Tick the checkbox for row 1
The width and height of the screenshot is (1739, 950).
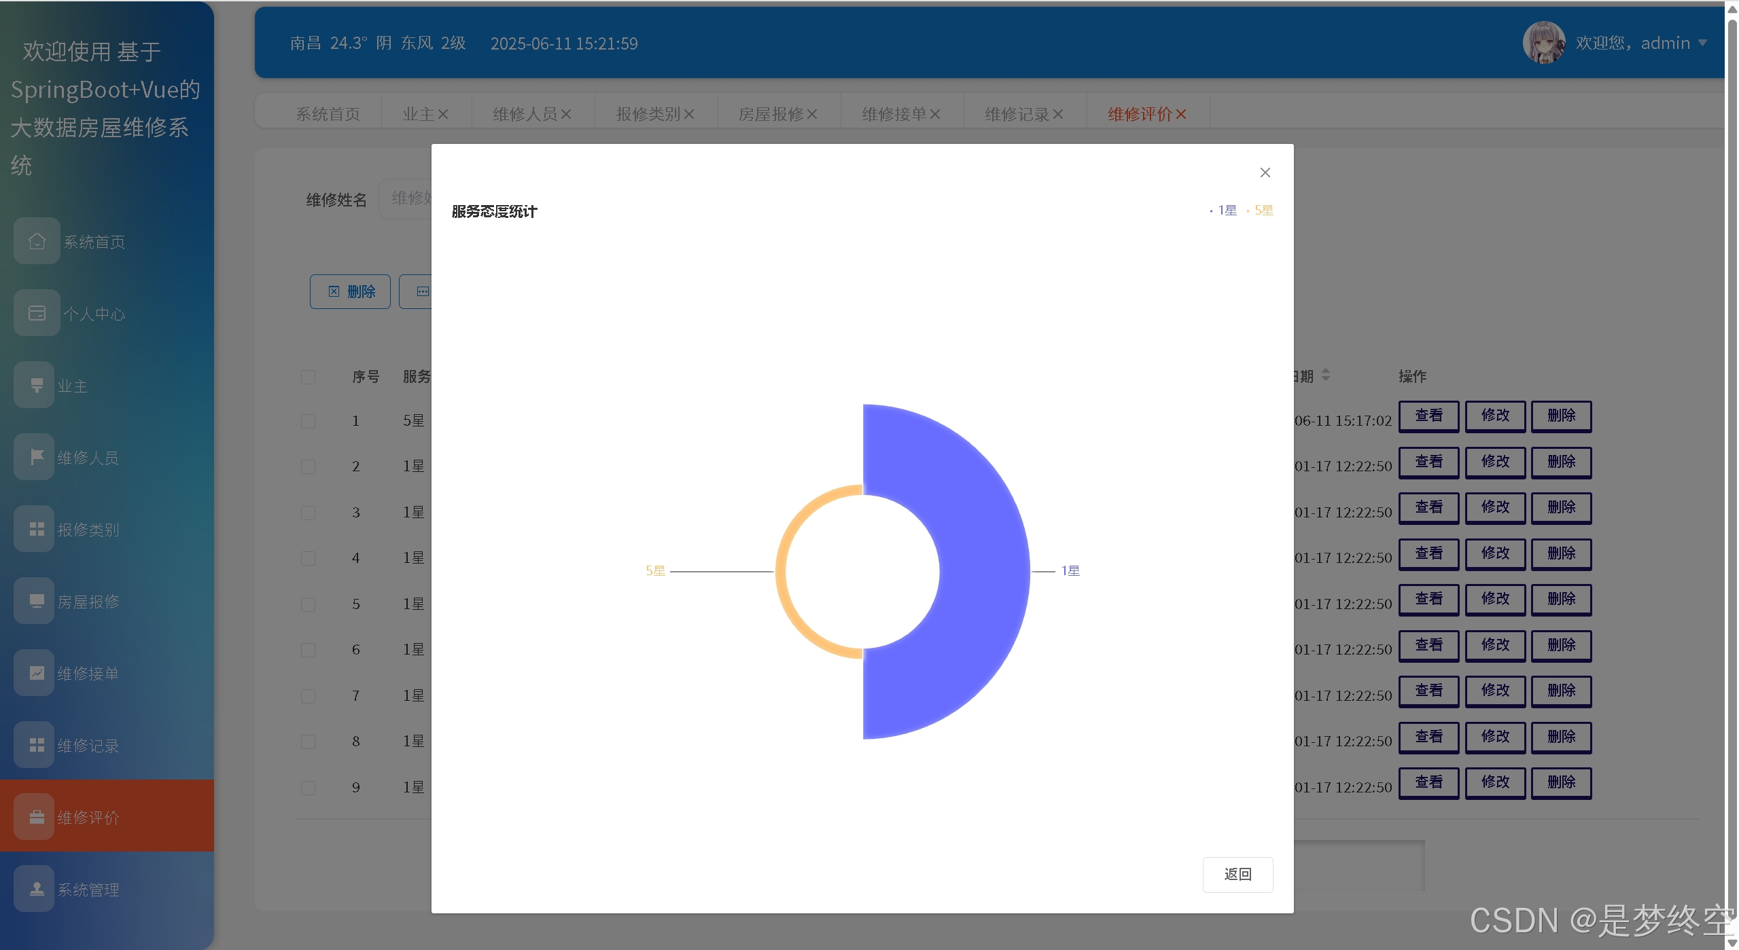pyautogui.click(x=308, y=421)
